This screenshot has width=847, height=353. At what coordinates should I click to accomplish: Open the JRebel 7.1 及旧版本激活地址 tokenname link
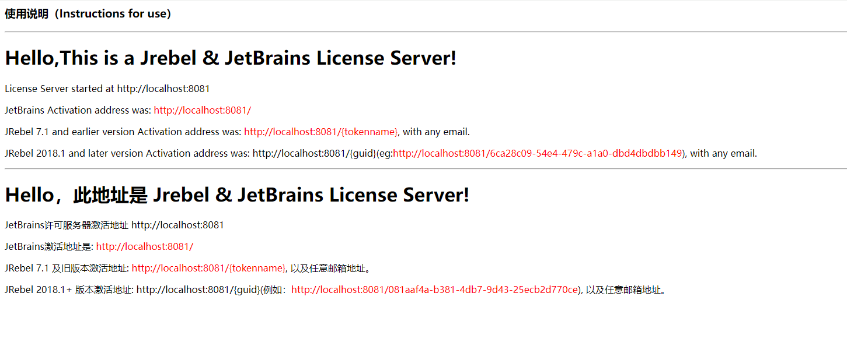[208, 268]
